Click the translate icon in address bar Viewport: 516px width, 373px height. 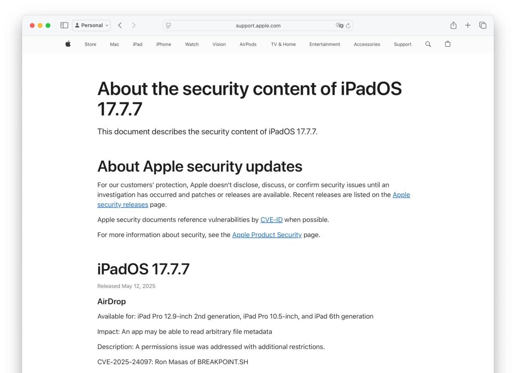pos(339,25)
